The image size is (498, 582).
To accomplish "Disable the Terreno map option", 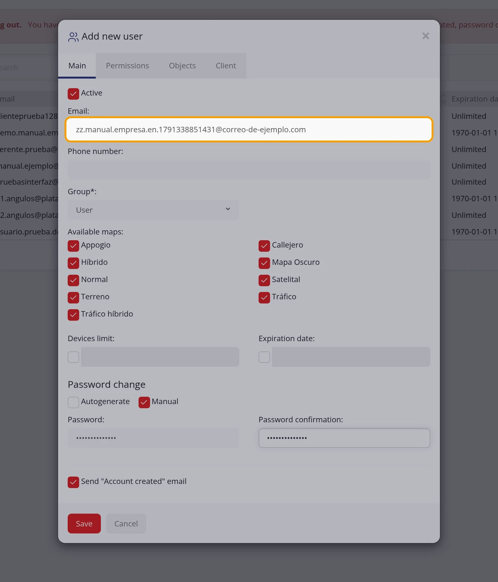I will [x=73, y=297].
